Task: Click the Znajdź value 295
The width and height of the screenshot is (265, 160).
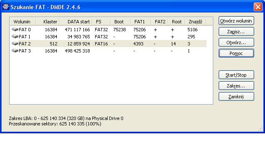Action: 191,37
